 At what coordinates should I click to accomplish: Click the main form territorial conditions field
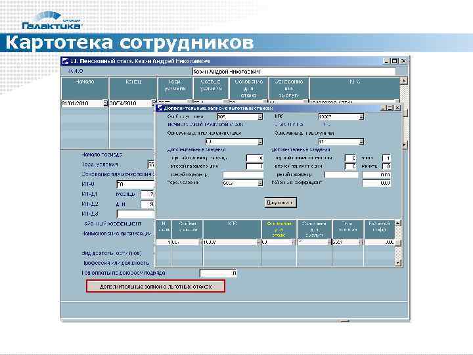coord(151,164)
